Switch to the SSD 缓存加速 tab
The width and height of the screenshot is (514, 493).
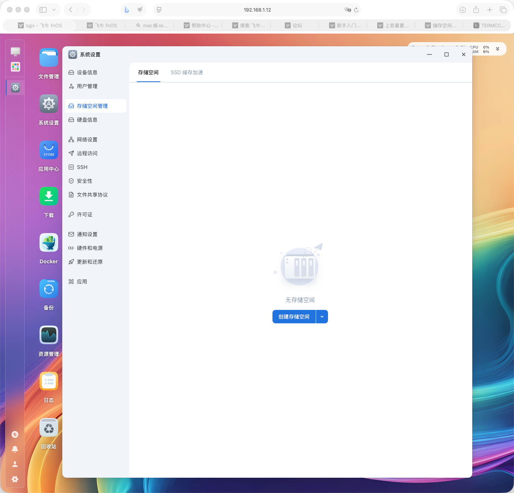(187, 72)
